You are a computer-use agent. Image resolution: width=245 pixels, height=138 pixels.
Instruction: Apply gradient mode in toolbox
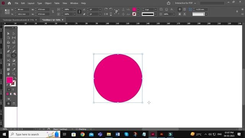click(x=11, y=94)
